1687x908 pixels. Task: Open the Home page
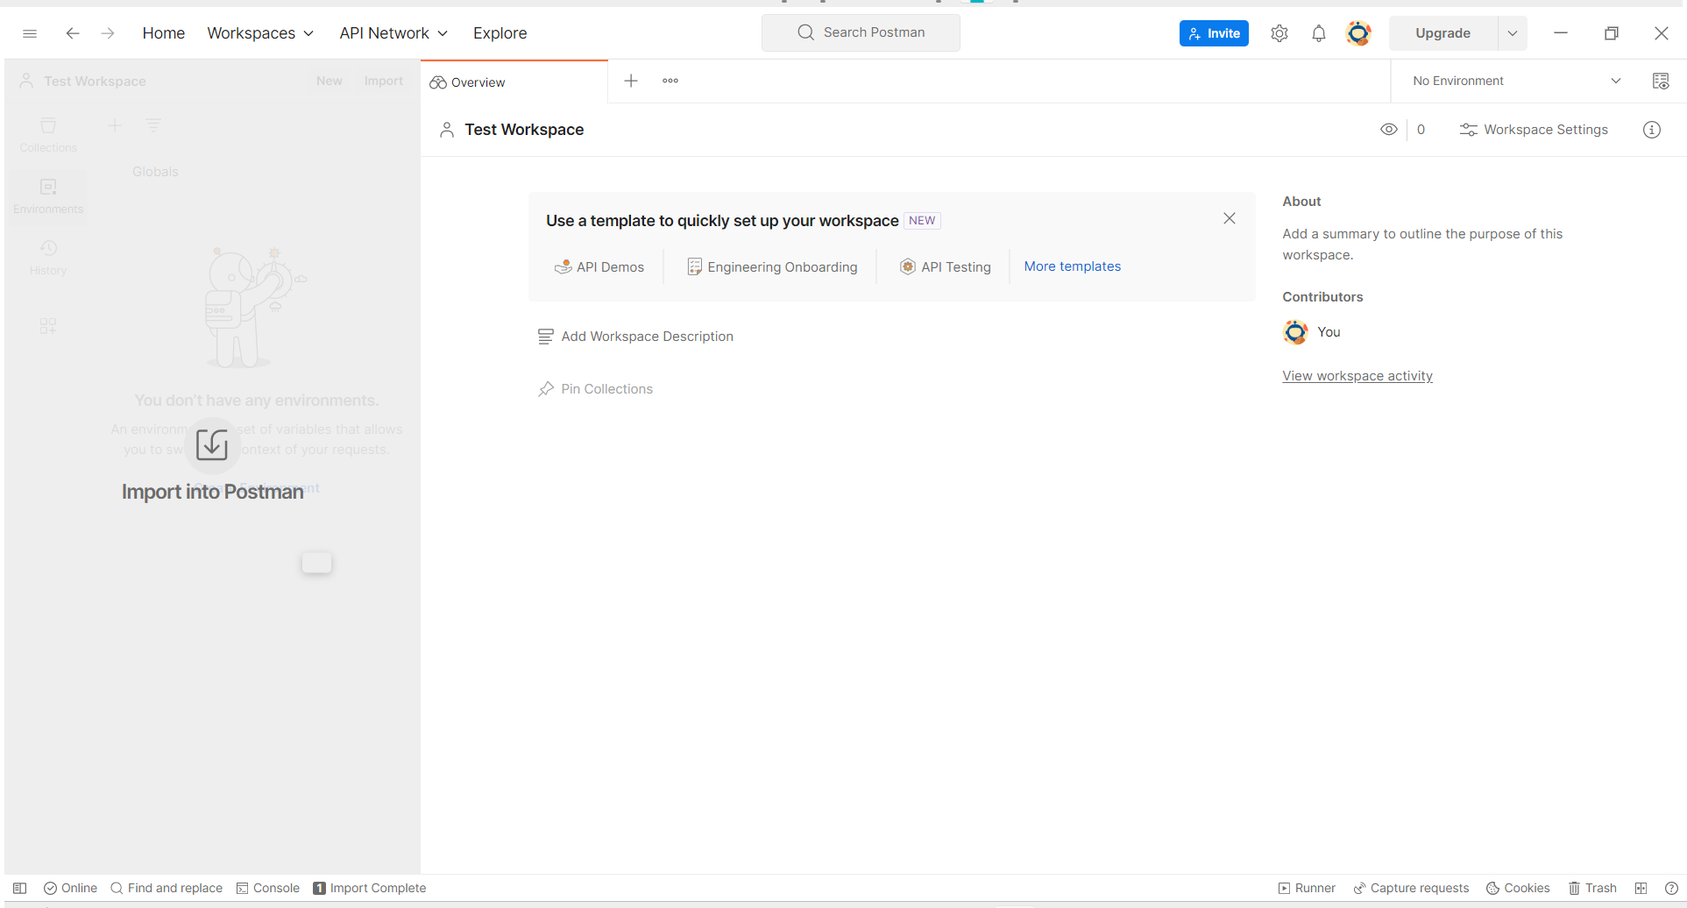(x=163, y=33)
